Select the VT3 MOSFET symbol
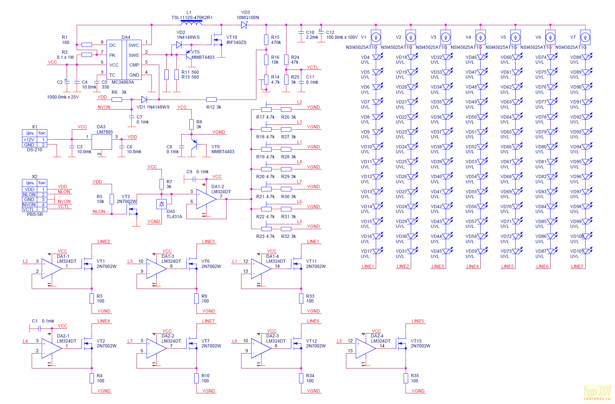This screenshot has width=615, height=404. tap(133, 209)
